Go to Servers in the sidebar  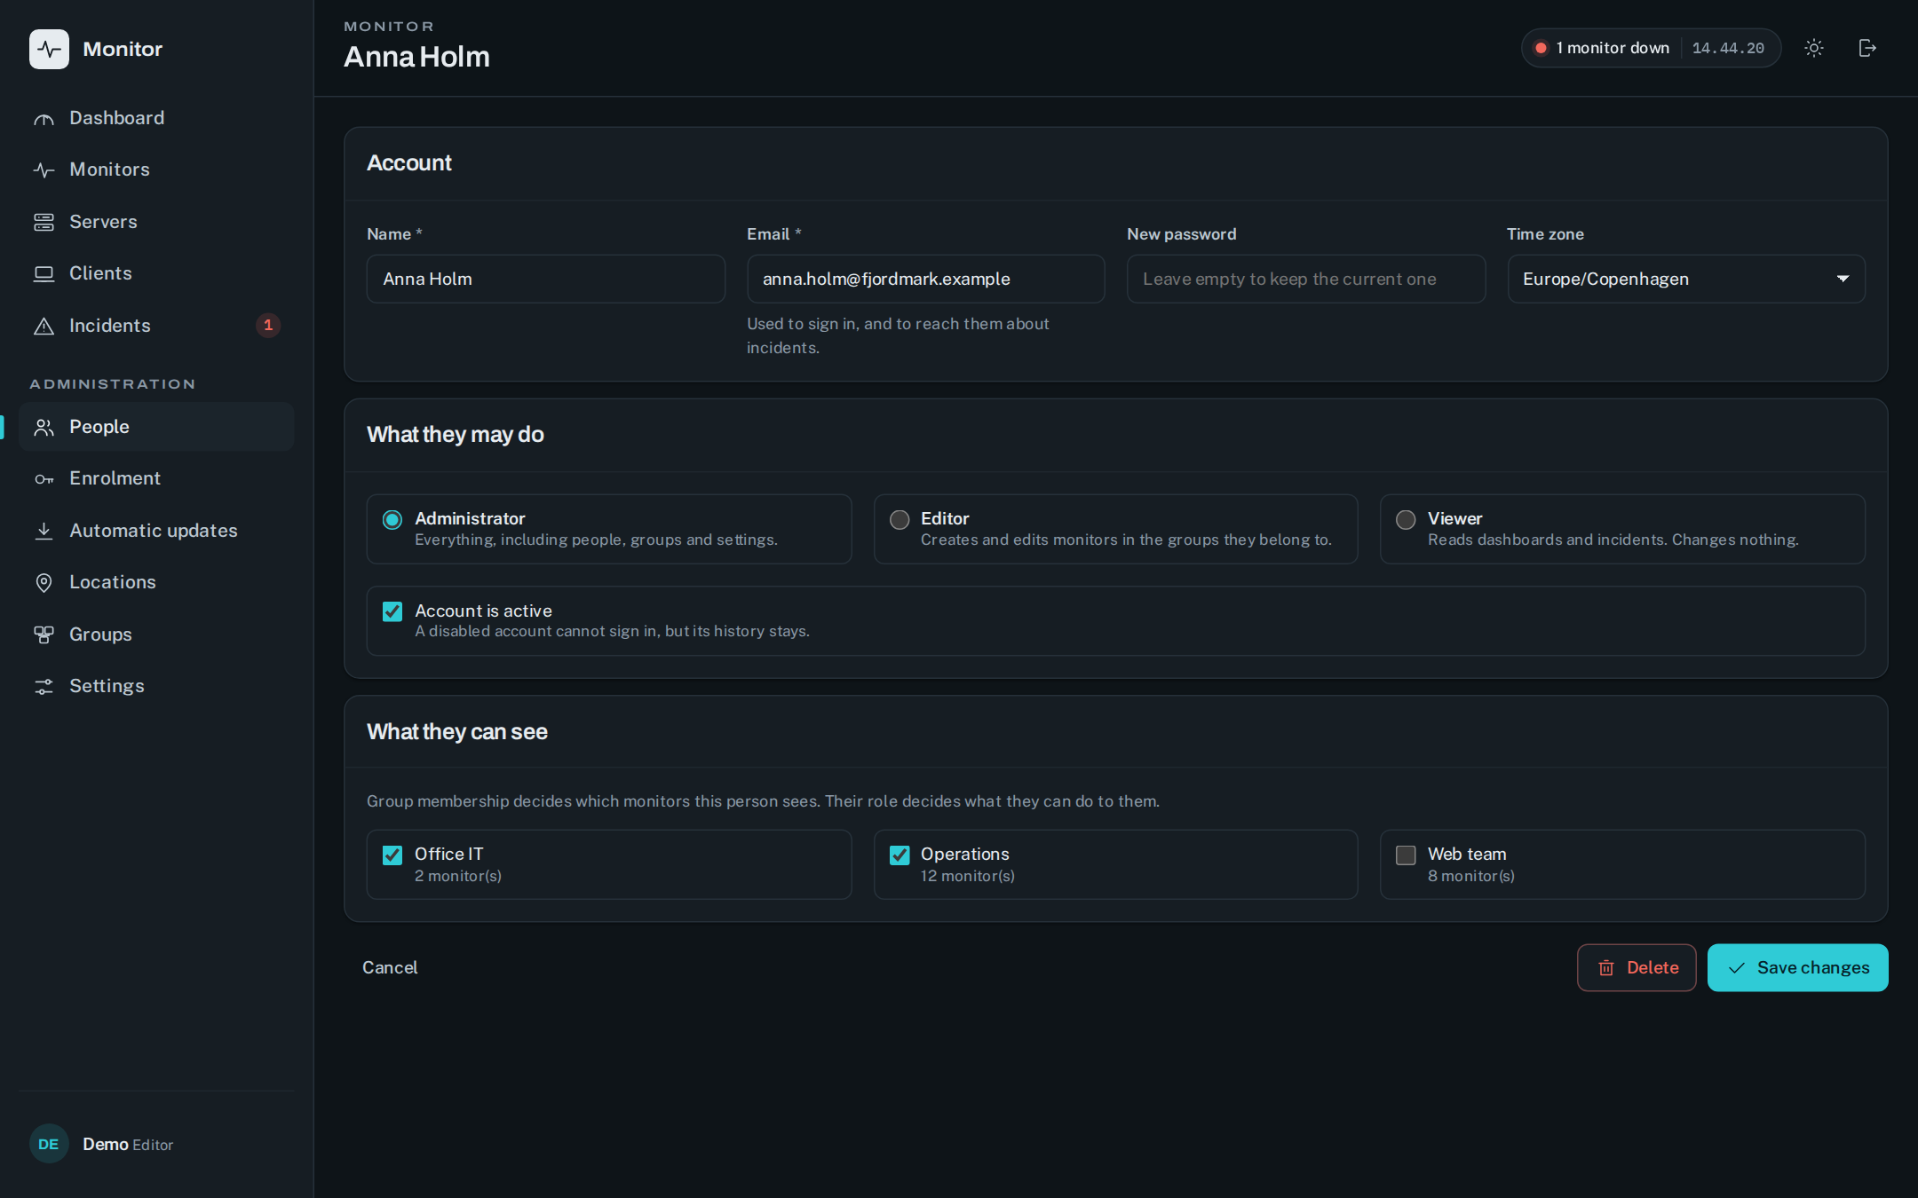click(x=156, y=222)
